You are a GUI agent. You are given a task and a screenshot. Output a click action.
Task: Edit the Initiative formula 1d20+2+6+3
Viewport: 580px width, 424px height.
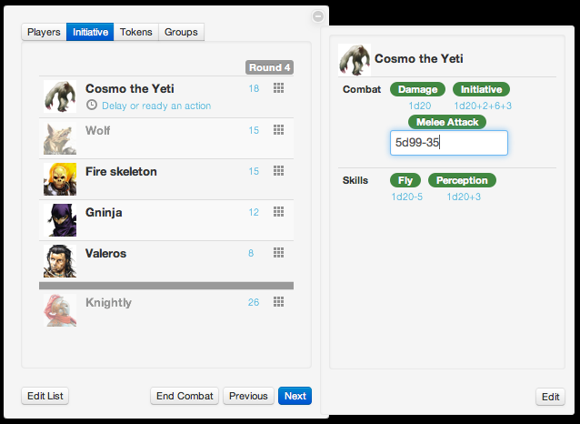483,106
